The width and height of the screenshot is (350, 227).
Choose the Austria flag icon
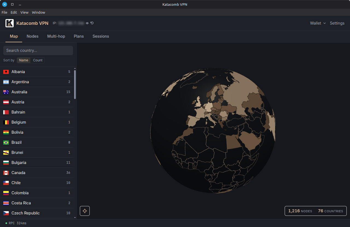(6, 102)
